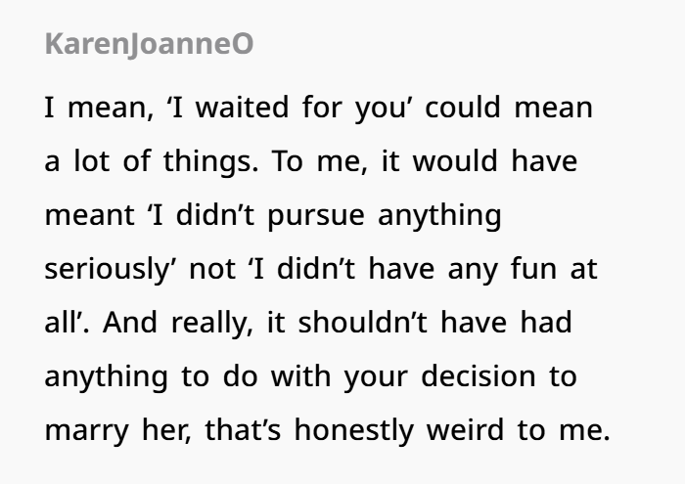This screenshot has height=484, width=685.
Task: Click the word 'could' in the first line
Action: click(x=463, y=108)
